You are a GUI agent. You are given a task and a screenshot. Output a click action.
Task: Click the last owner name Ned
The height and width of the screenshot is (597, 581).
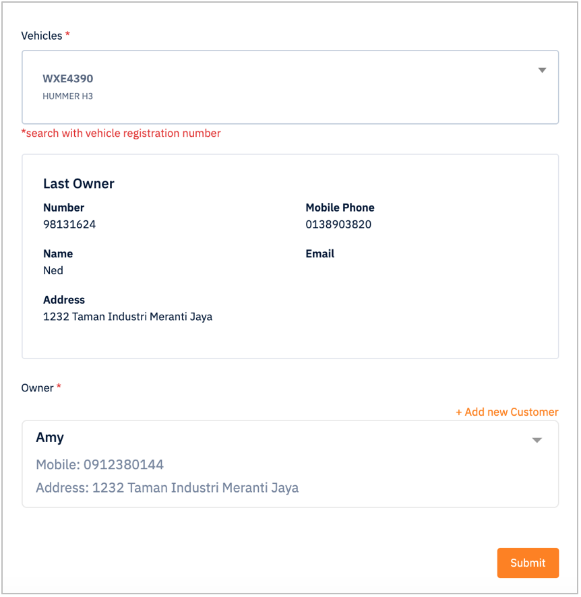(x=53, y=270)
